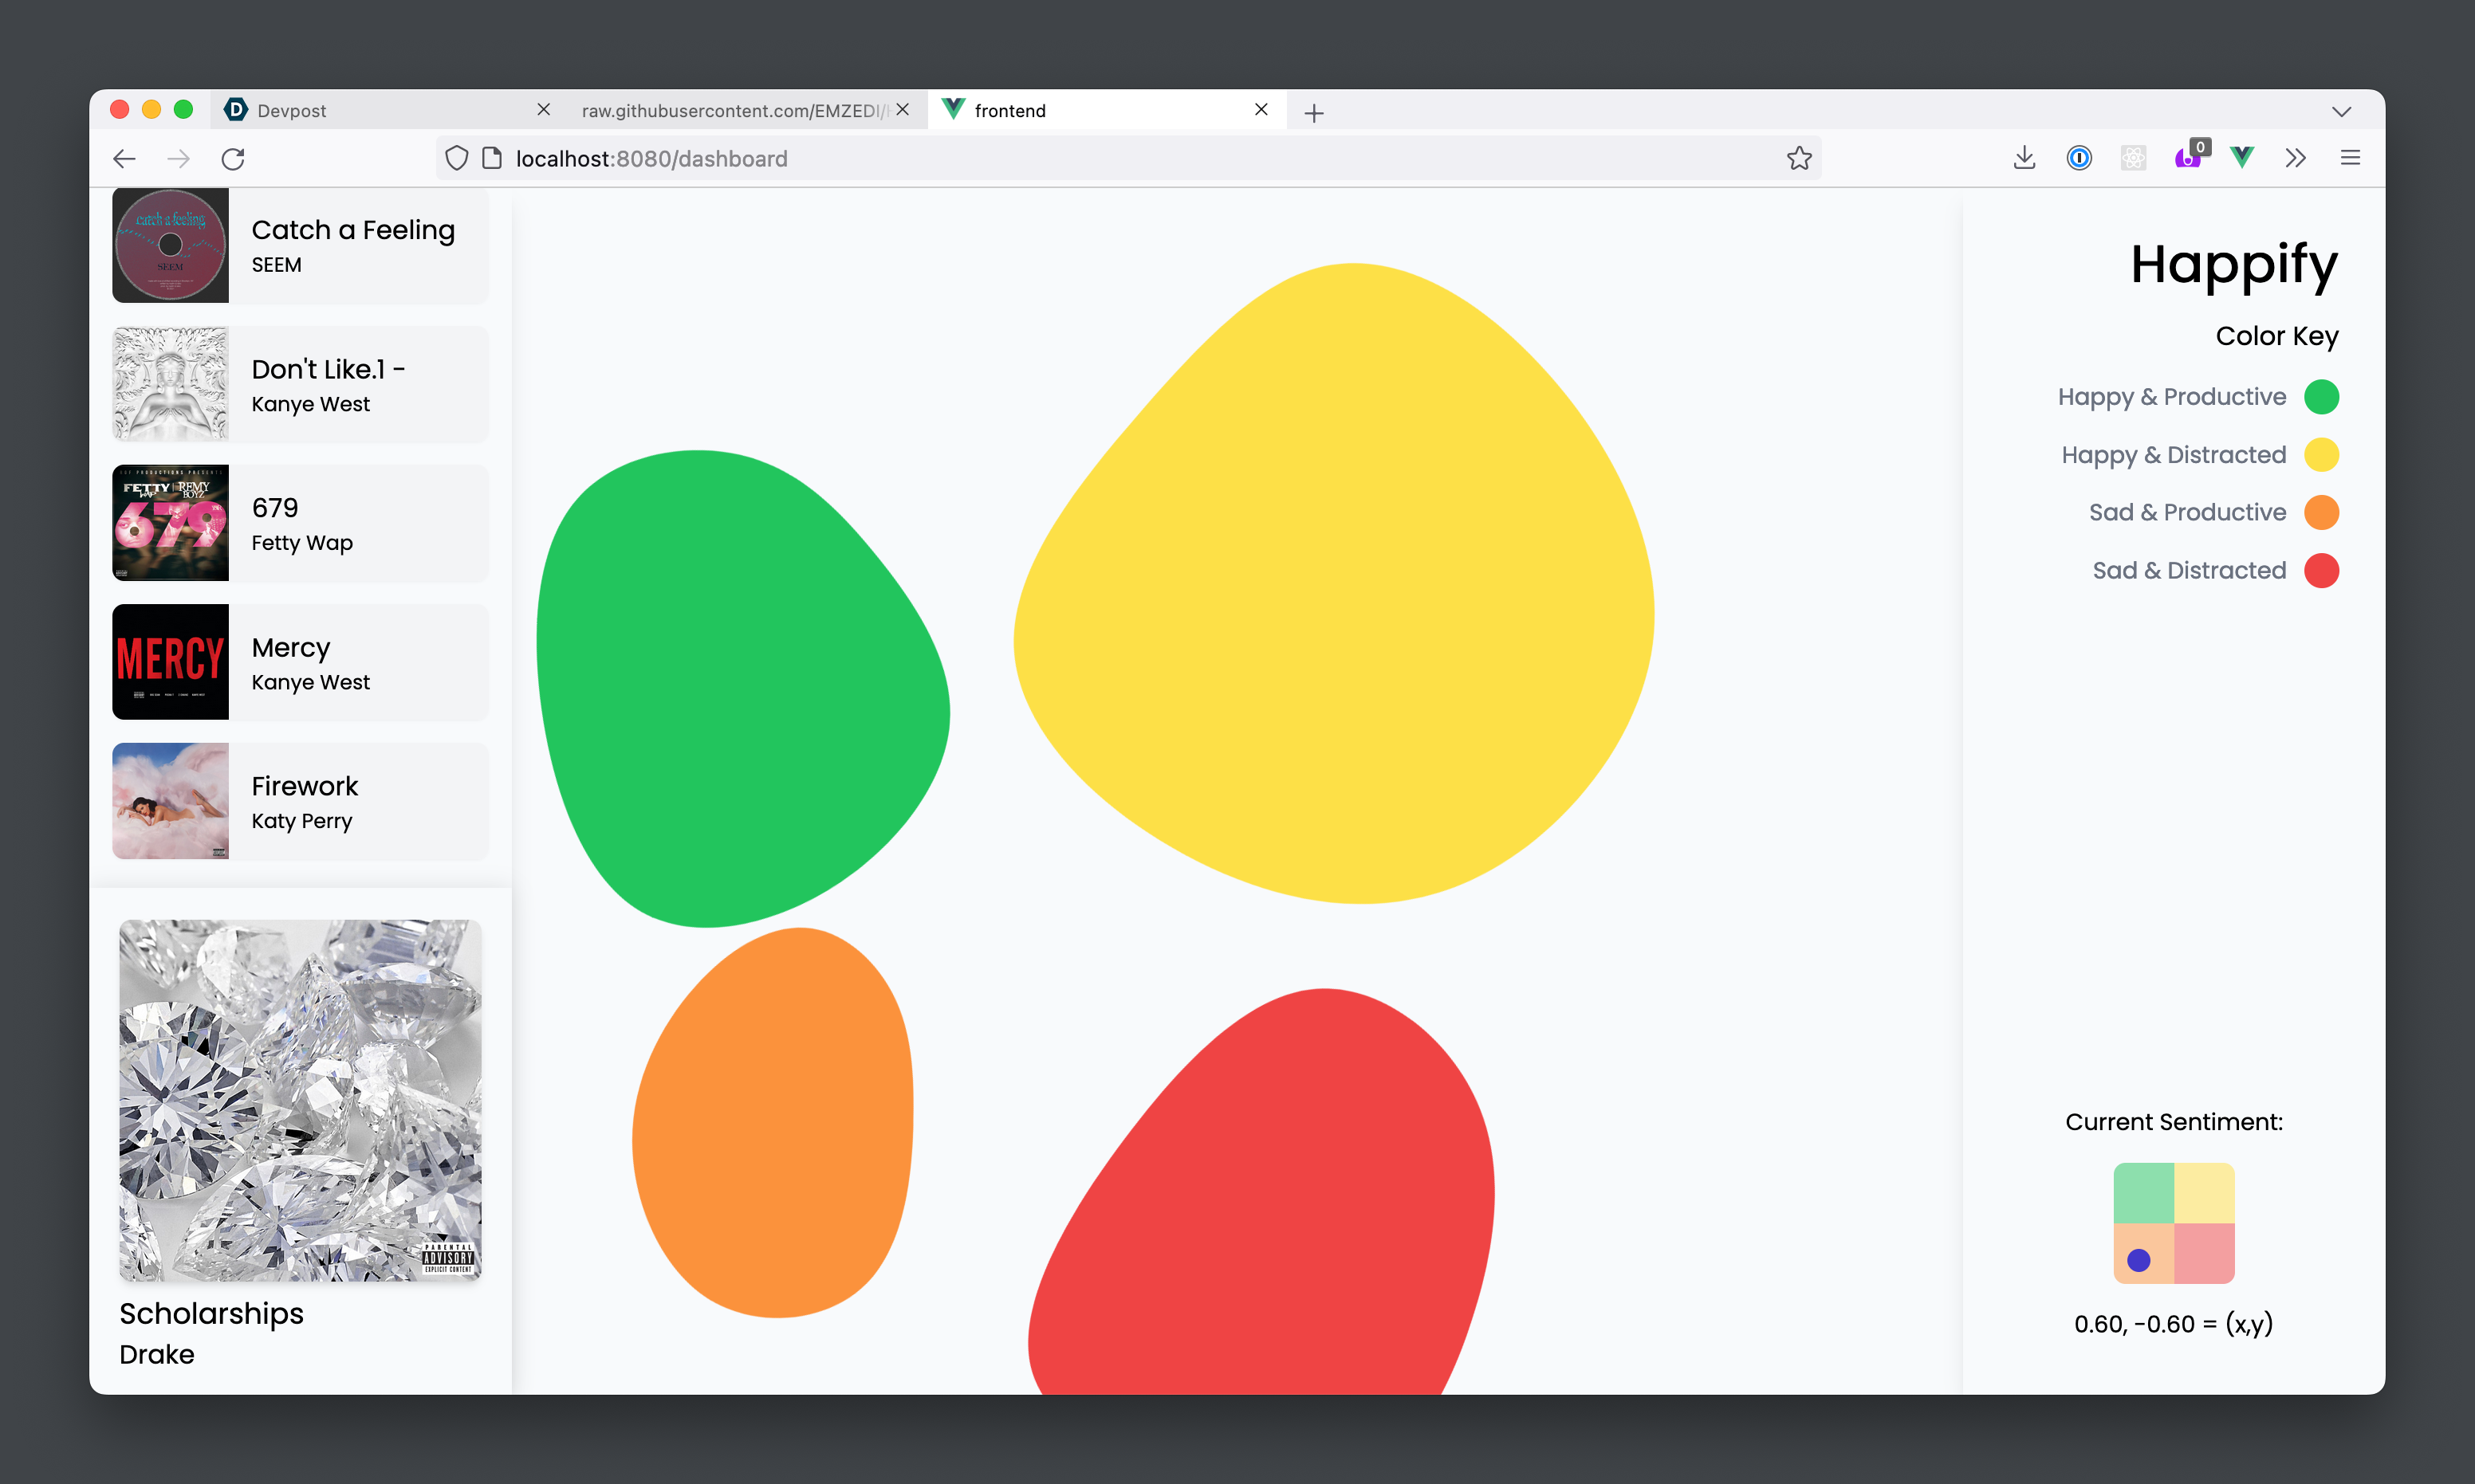Click the Mercy album cover thumbnail

tap(171, 662)
